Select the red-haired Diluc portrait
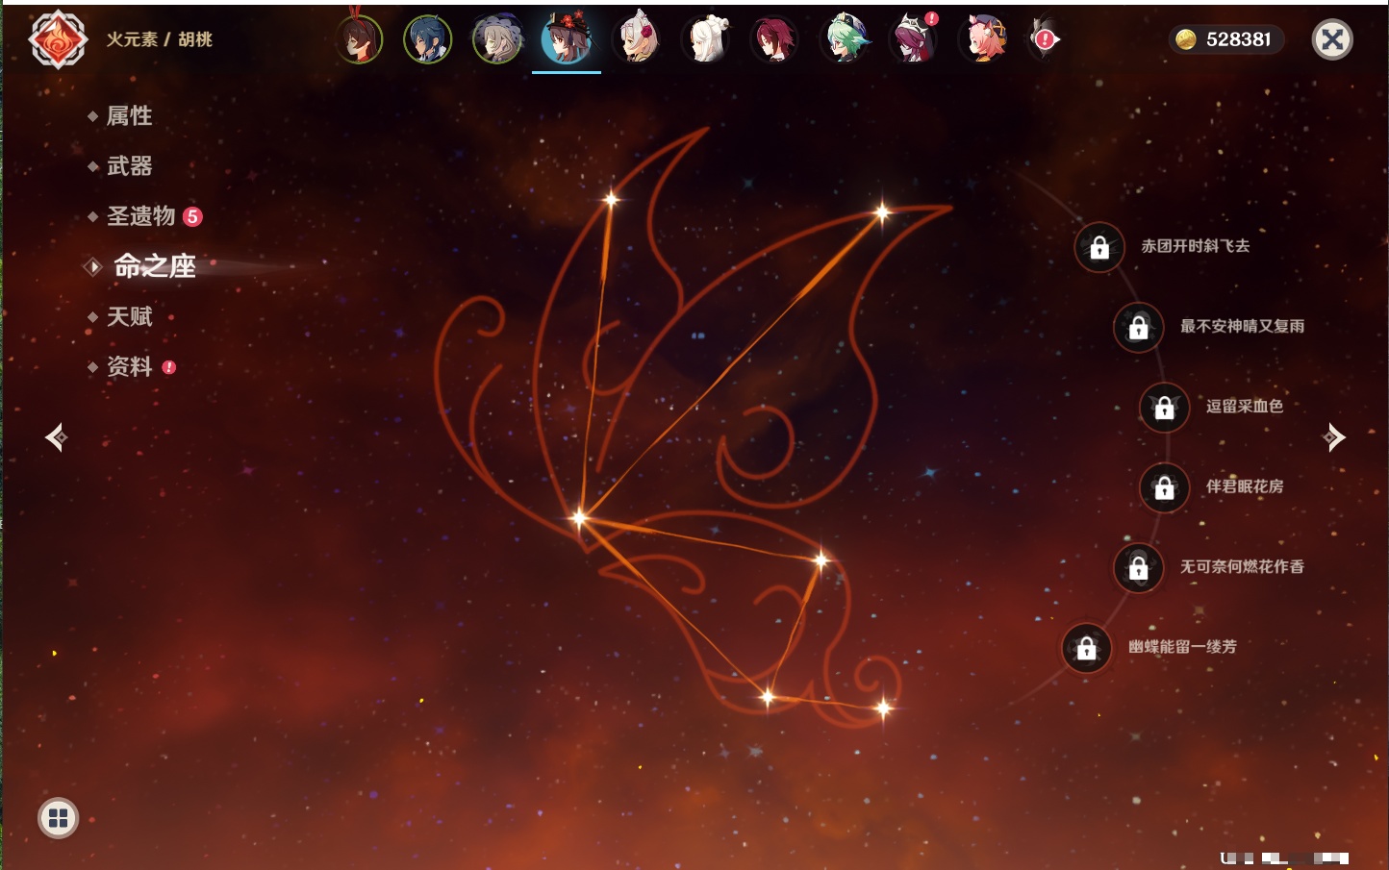Viewport: 1389px width, 870px height. pos(775,40)
